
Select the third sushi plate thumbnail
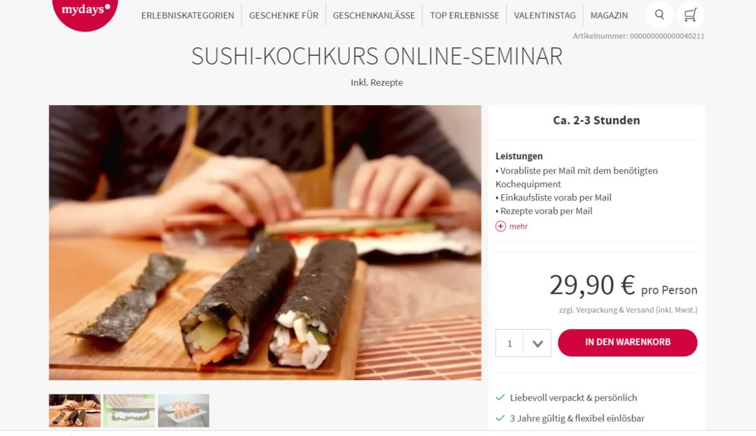click(x=184, y=410)
